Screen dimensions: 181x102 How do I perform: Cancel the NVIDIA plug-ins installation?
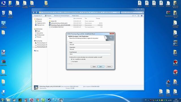pyautogui.click(x=109, y=67)
